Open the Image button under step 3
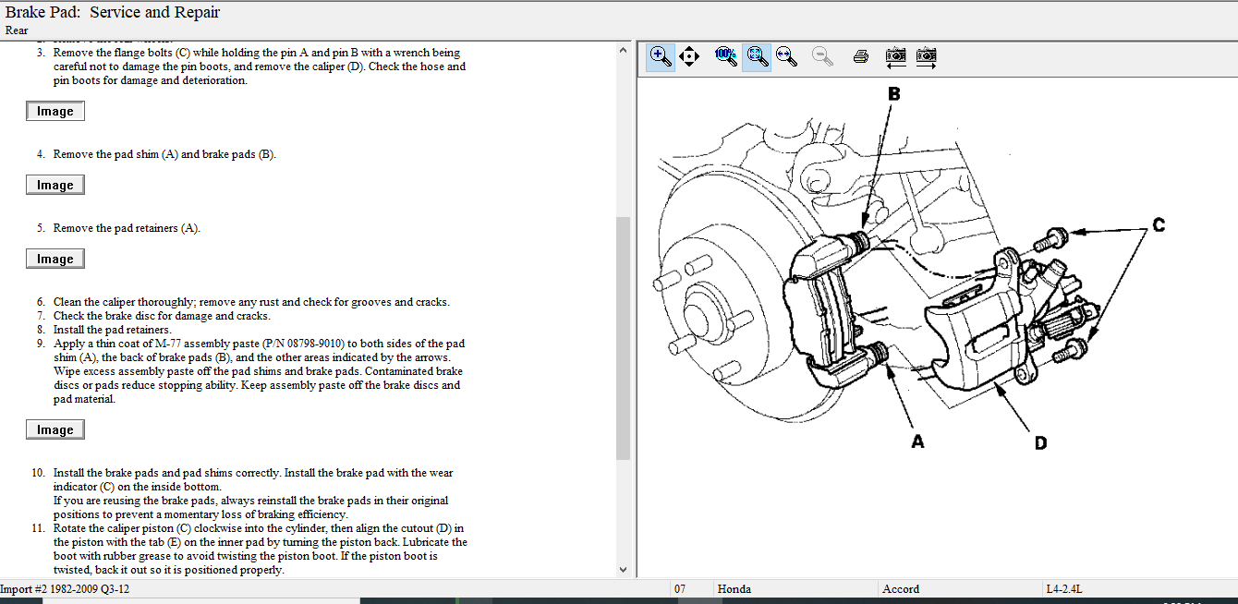The height and width of the screenshot is (604, 1238). coord(55,112)
